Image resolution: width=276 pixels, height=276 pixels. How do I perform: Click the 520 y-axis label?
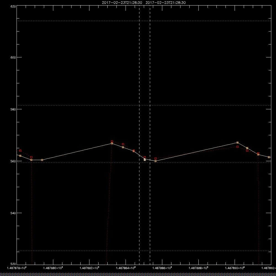(x=13, y=264)
